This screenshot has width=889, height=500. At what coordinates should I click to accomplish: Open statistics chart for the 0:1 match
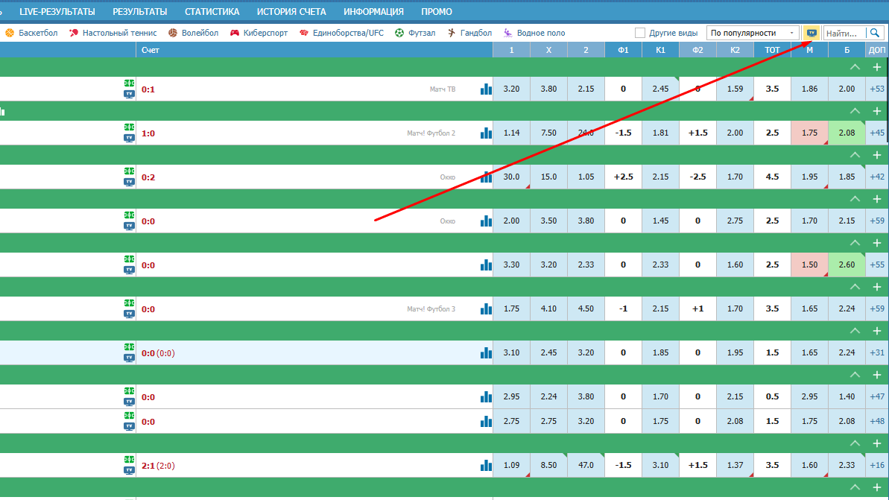(486, 89)
